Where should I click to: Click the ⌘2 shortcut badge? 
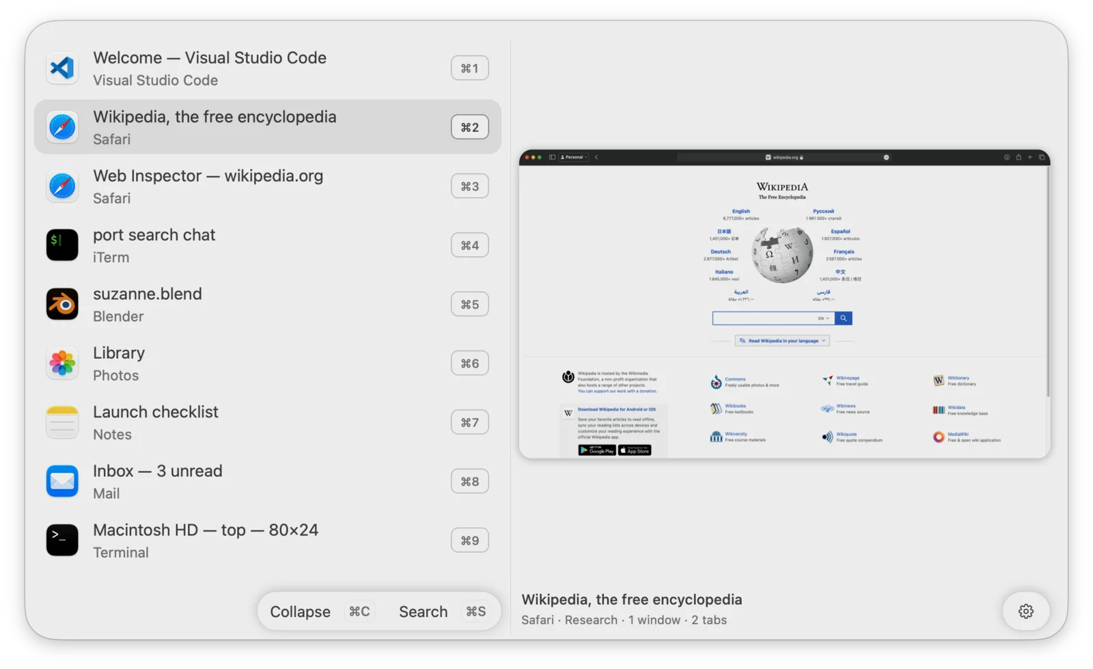(469, 127)
